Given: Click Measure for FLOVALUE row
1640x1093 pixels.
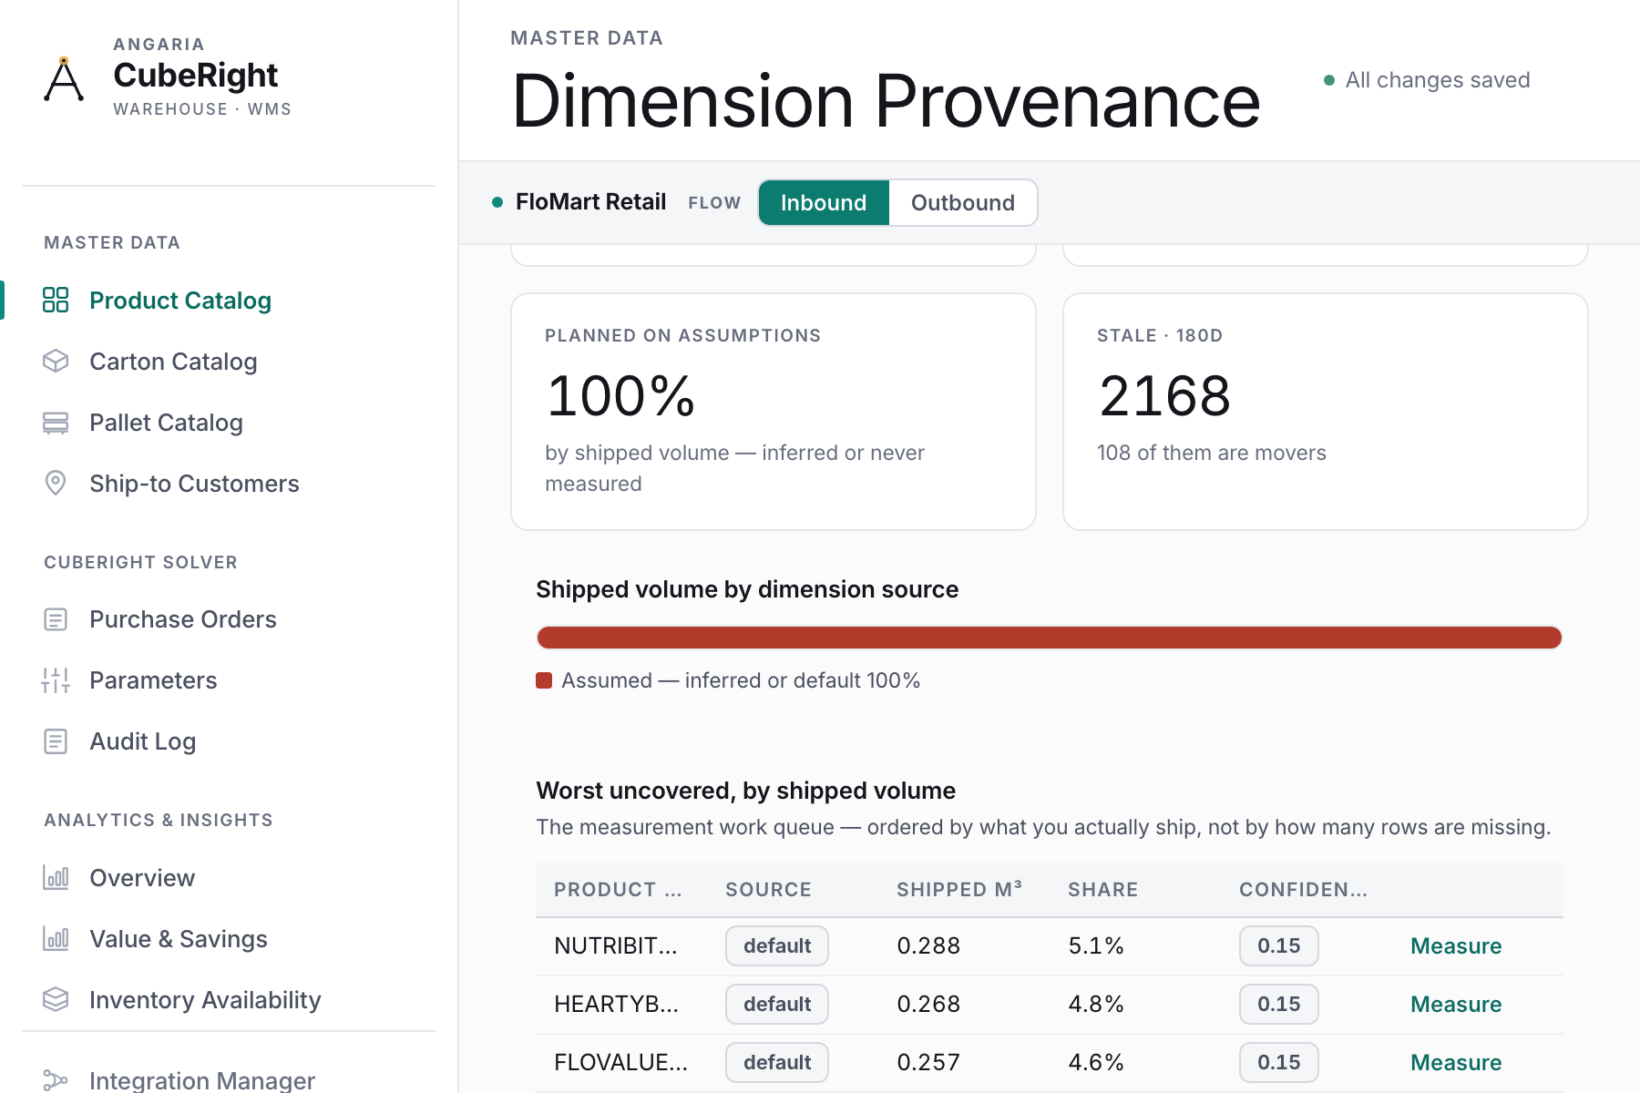Looking at the screenshot, I should [1456, 1062].
